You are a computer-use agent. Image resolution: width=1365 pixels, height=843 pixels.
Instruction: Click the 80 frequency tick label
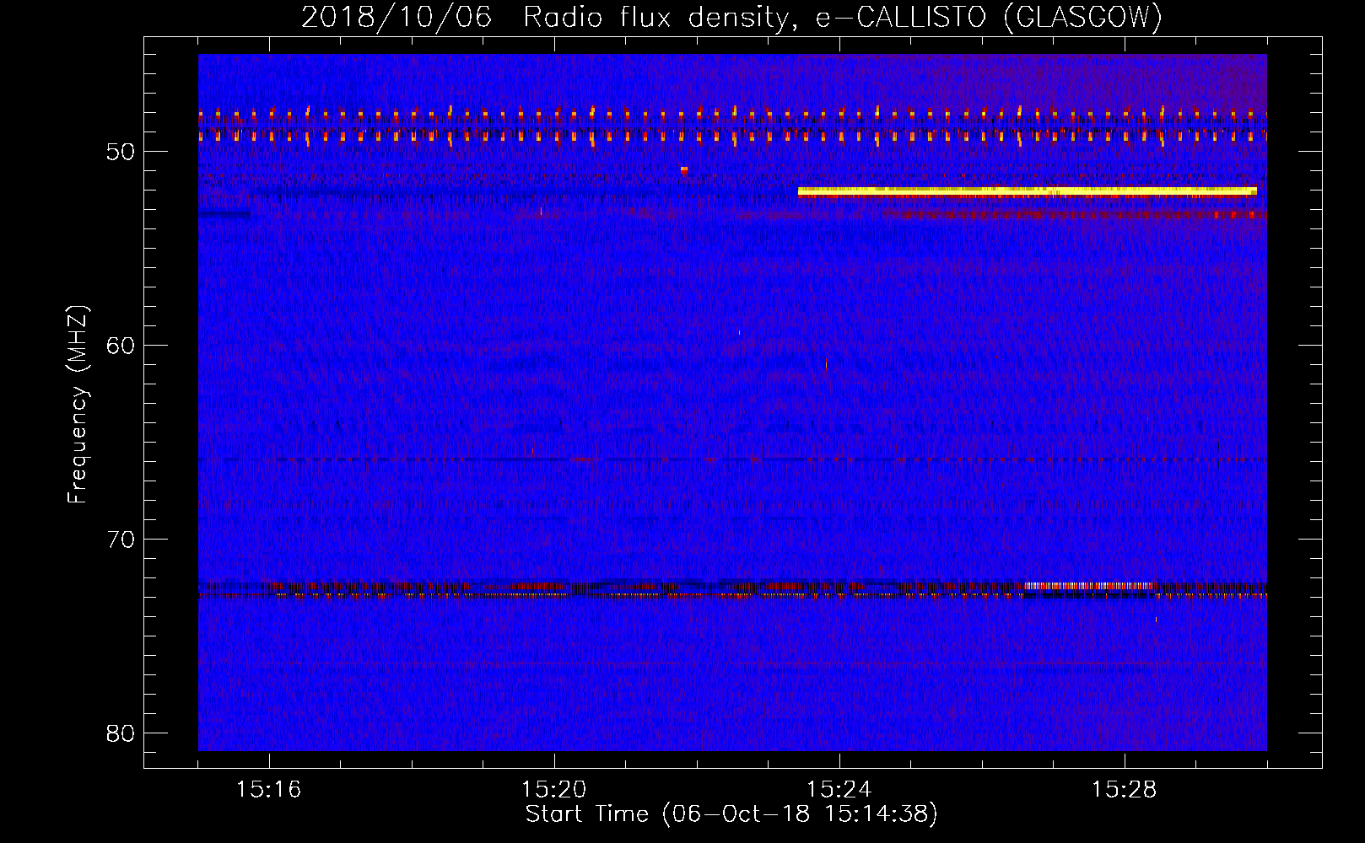pos(121,733)
